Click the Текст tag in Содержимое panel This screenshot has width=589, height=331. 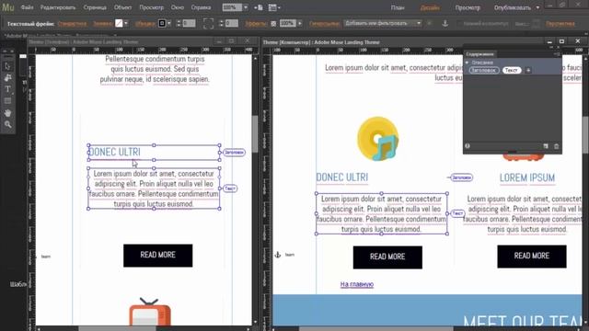coord(512,70)
